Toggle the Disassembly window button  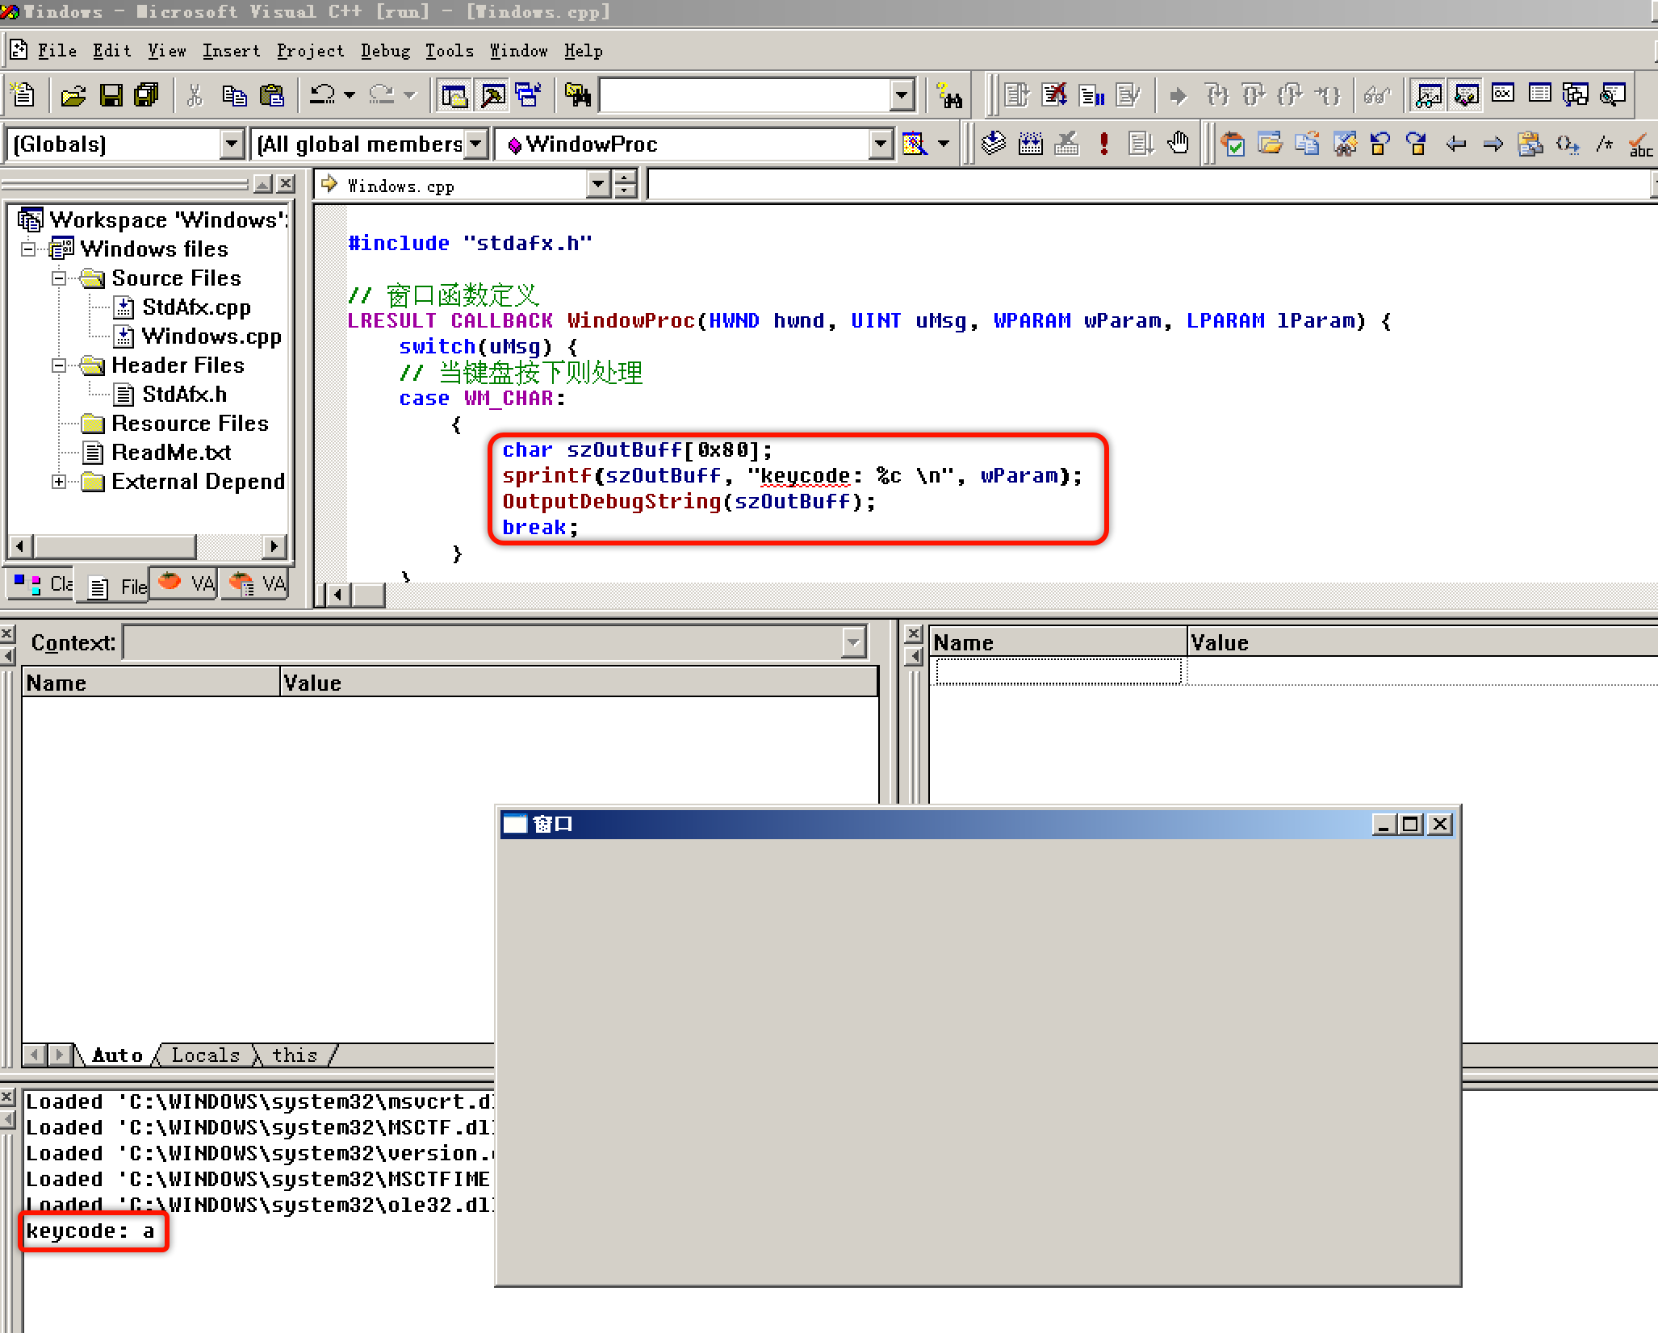pos(1613,96)
